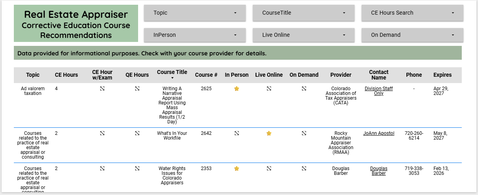478x195 pixels.
Task: Click QE Hours empty icon for course 2625
Action: [137, 89]
